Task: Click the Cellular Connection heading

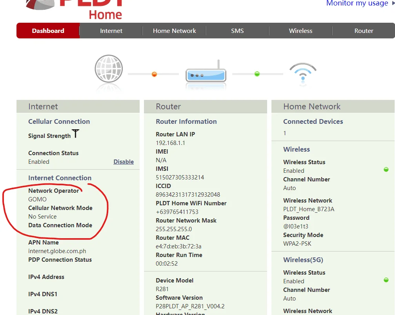Action: 59,121
